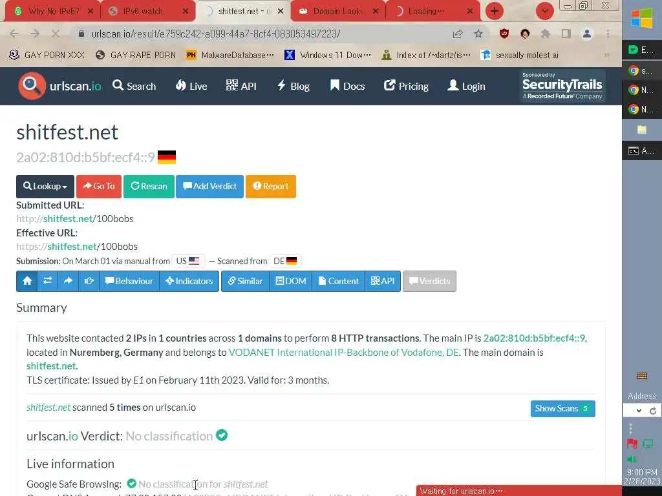Image resolution: width=662 pixels, height=496 pixels.
Task: Close the shitfest.net browser tab
Action: click(x=281, y=12)
